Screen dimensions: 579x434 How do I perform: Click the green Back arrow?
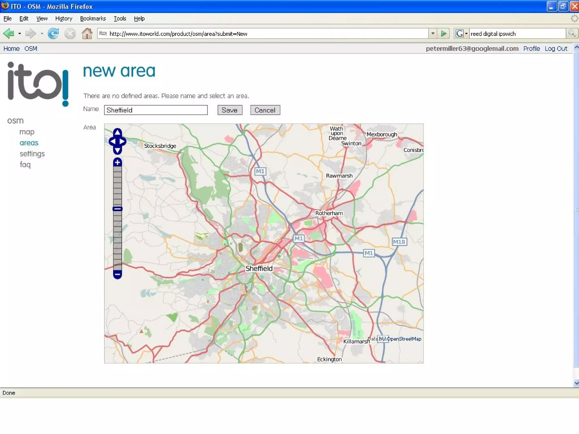pos(9,34)
